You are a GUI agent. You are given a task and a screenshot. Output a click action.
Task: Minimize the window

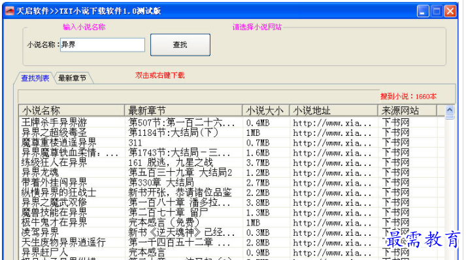pyautogui.click(x=423, y=11)
